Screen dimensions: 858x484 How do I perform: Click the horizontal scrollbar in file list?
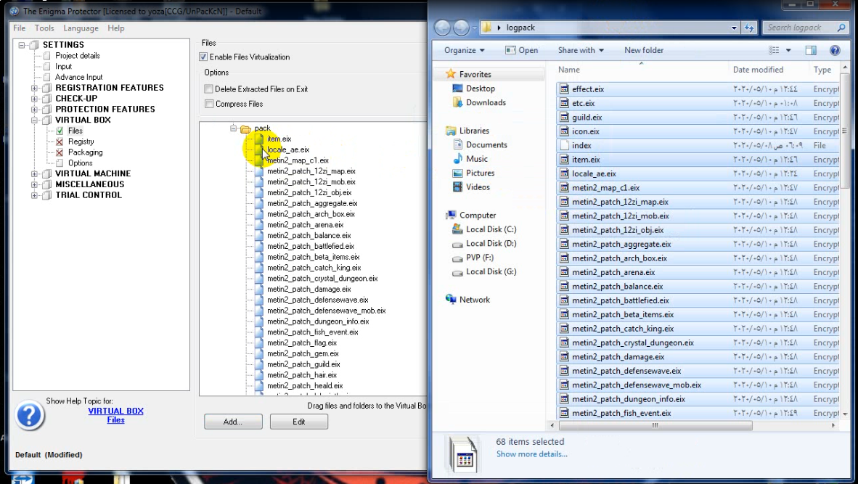coord(655,425)
